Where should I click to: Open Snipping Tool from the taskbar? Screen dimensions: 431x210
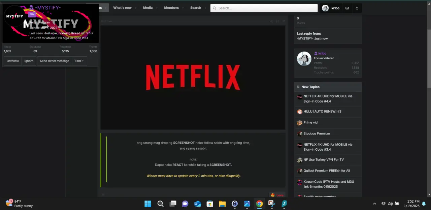pos(271,204)
